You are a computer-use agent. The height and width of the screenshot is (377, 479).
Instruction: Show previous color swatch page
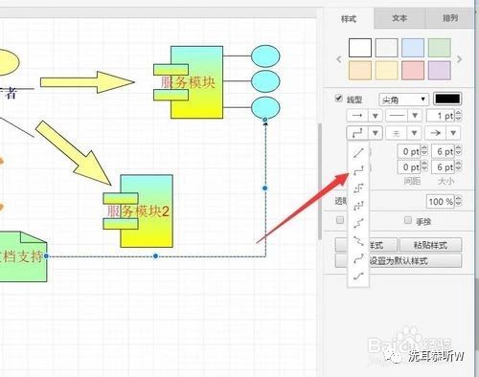pos(339,59)
